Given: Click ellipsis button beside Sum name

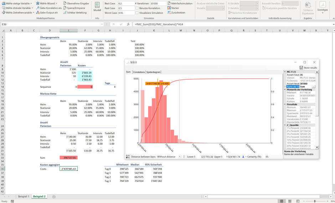Looking at the screenshot, I should [313, 87].
